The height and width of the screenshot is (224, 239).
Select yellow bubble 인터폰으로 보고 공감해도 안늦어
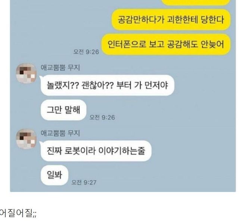(166, 44)
